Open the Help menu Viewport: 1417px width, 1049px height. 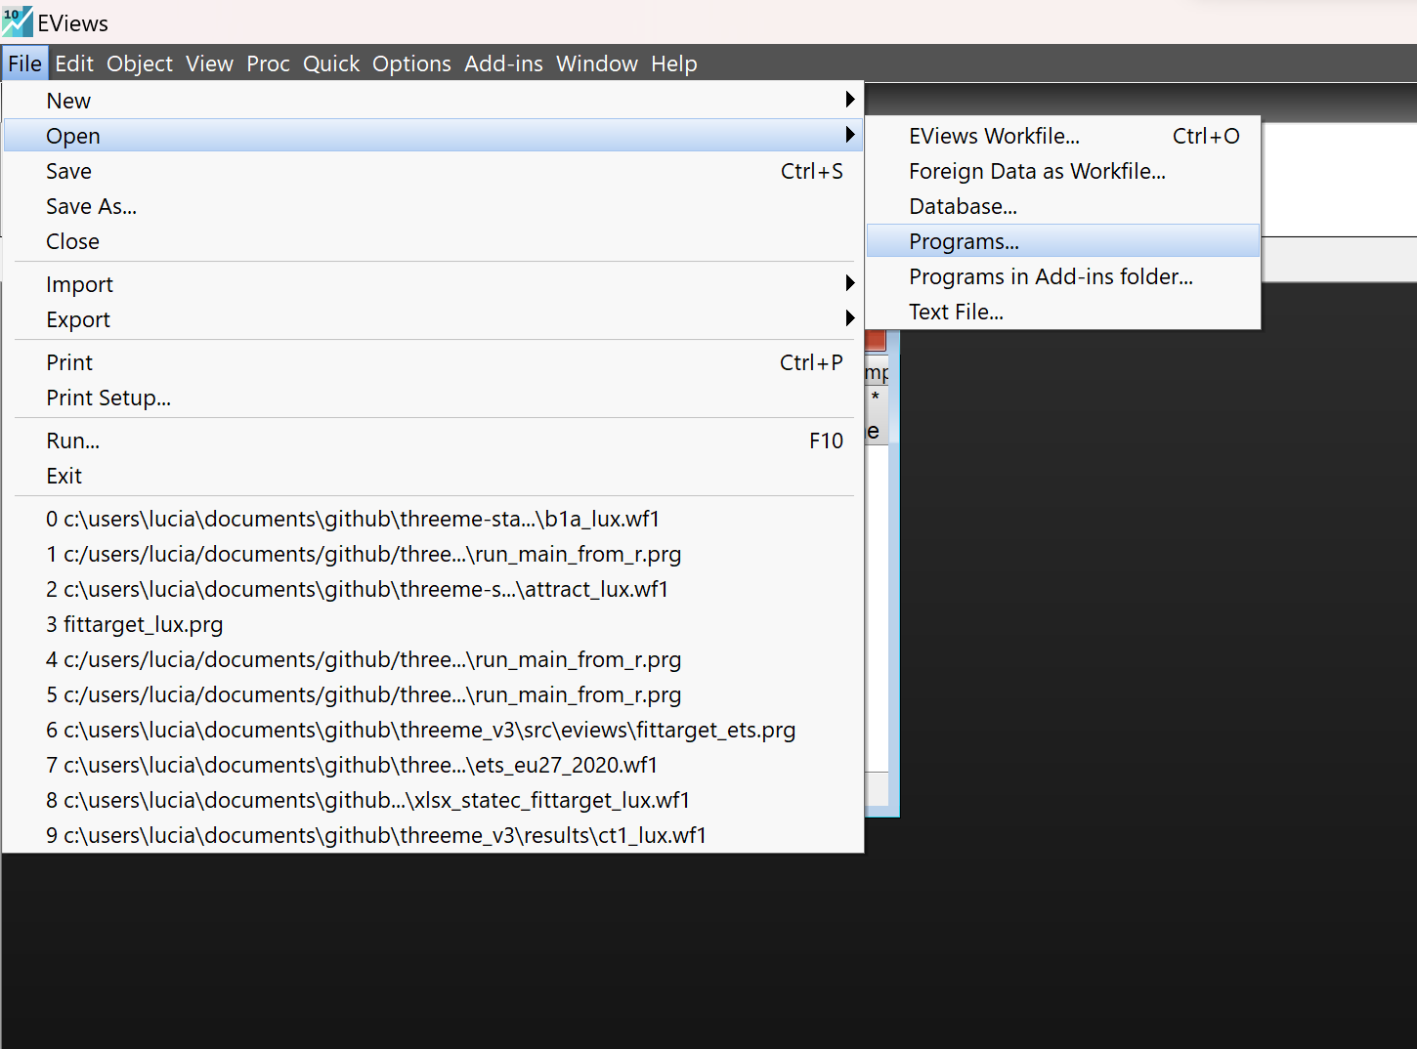[x=674, y=63]
